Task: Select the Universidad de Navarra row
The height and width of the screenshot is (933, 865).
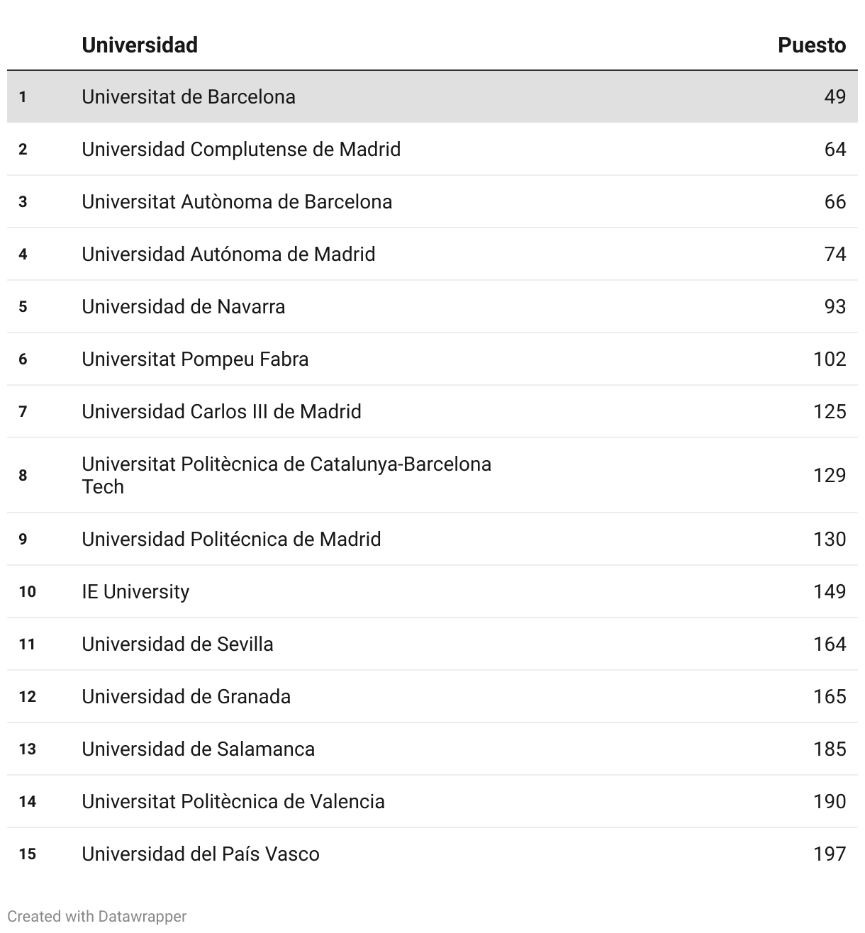Action: point(432,307)
